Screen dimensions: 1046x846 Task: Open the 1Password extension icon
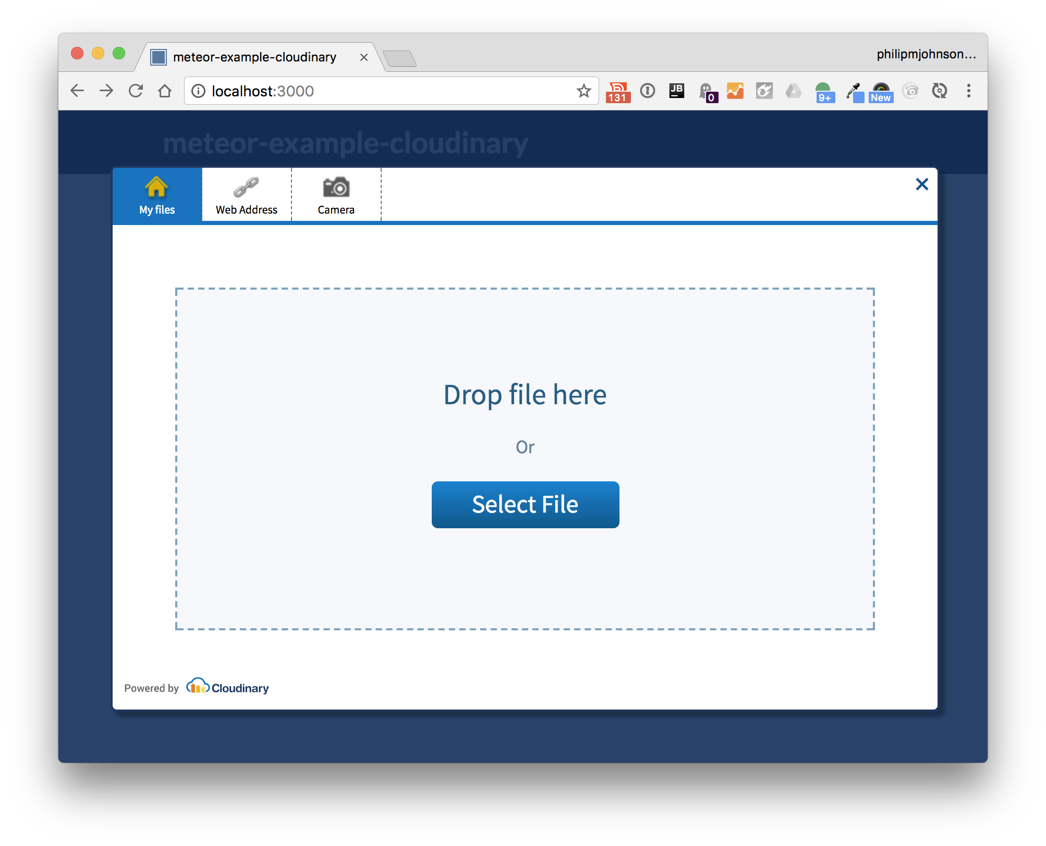coord(647,91)
